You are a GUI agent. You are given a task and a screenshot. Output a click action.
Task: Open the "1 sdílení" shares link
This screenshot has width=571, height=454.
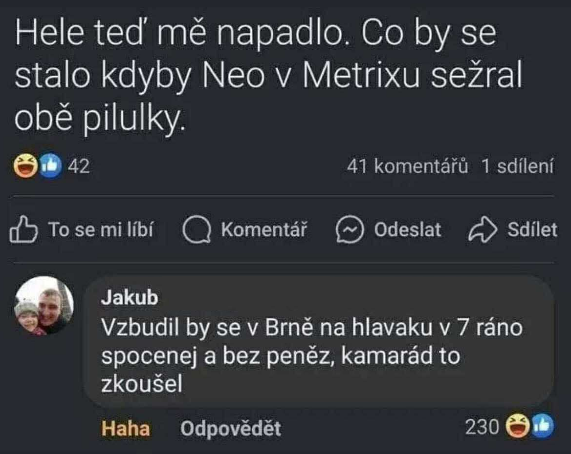[x=517, y=167]
